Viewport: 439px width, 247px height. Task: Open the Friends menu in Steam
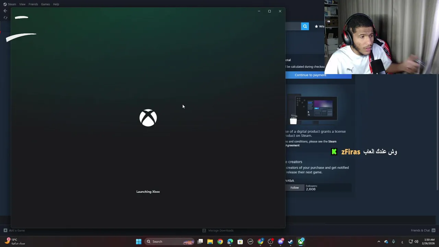coord(33,4)
